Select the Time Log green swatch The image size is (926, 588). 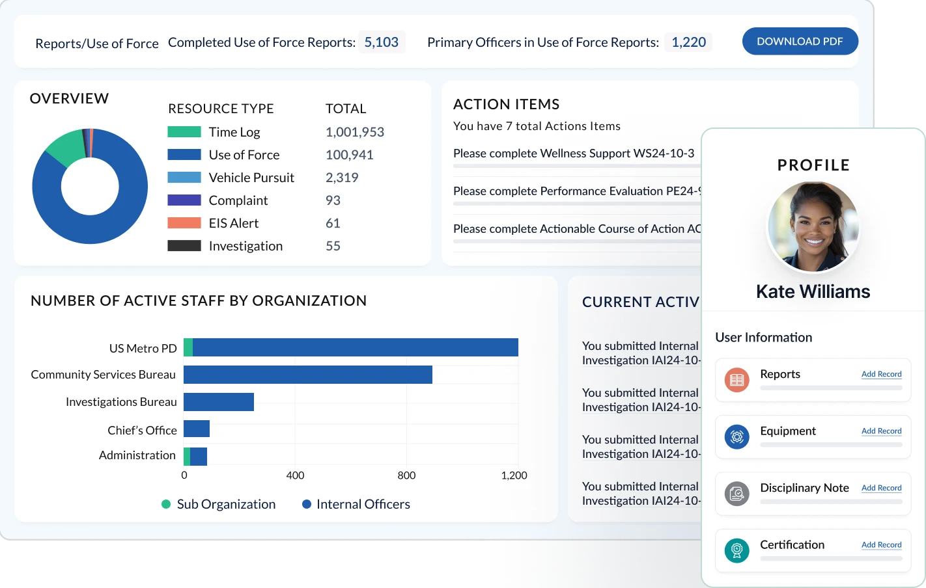[x=185, y=131]
